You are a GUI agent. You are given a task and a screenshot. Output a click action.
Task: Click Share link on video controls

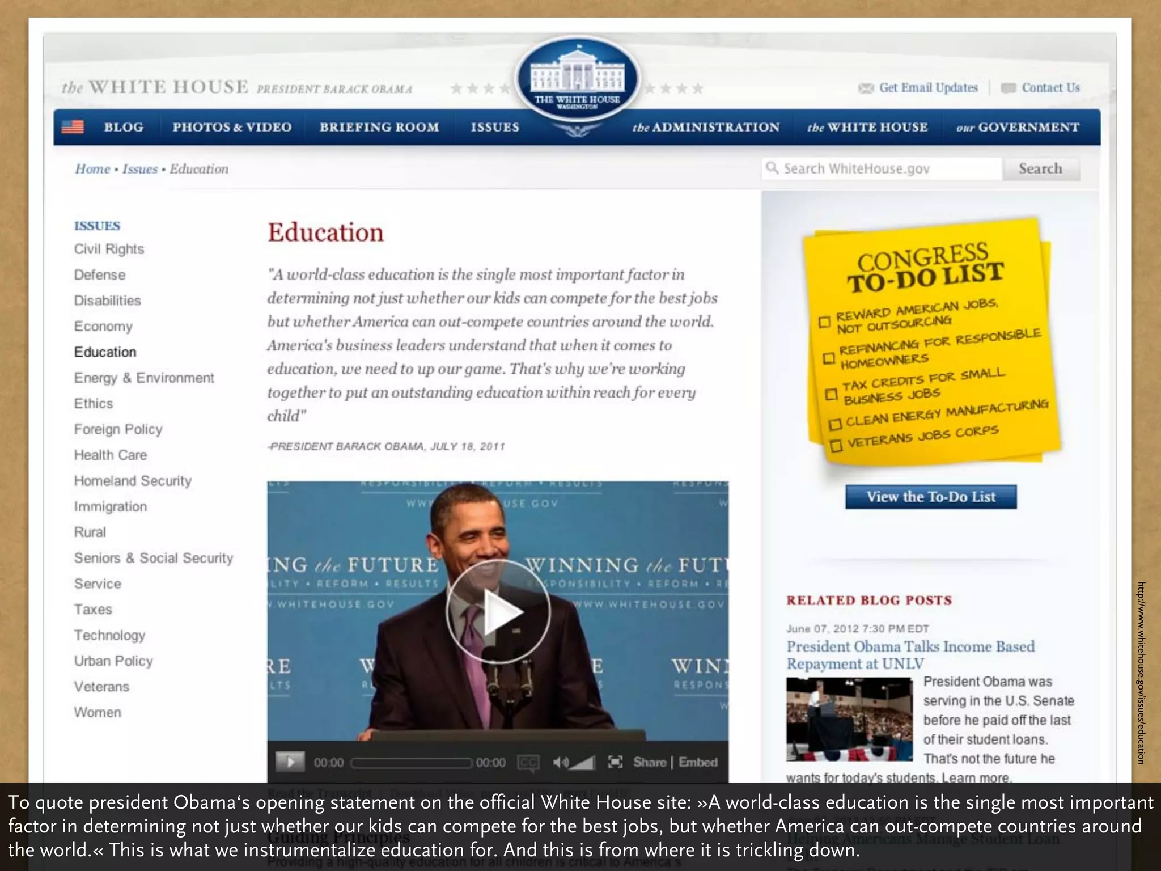coord(650,762)
